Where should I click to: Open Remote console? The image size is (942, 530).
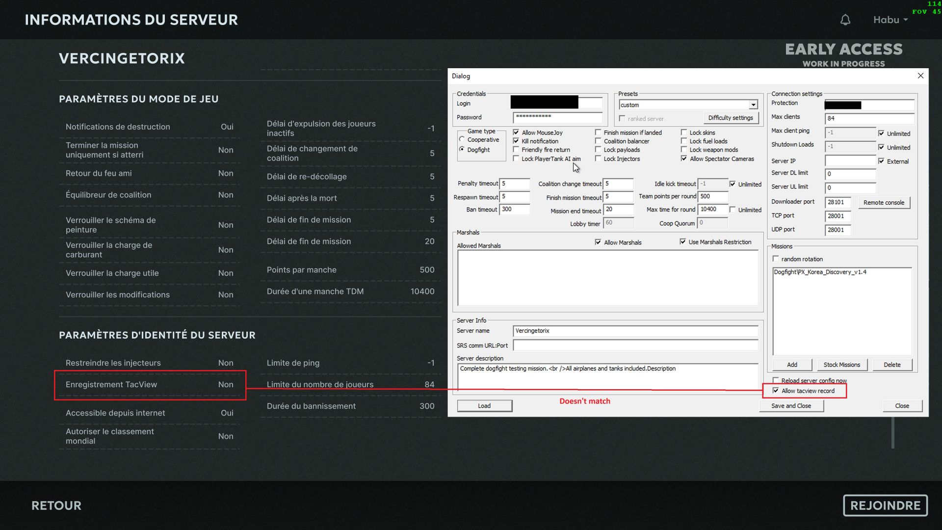tap(884, 202)
